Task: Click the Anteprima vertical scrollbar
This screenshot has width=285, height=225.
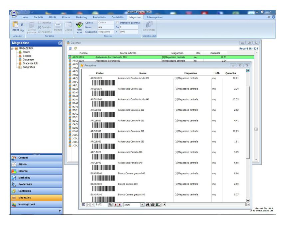Action: (x=248, y=135)
